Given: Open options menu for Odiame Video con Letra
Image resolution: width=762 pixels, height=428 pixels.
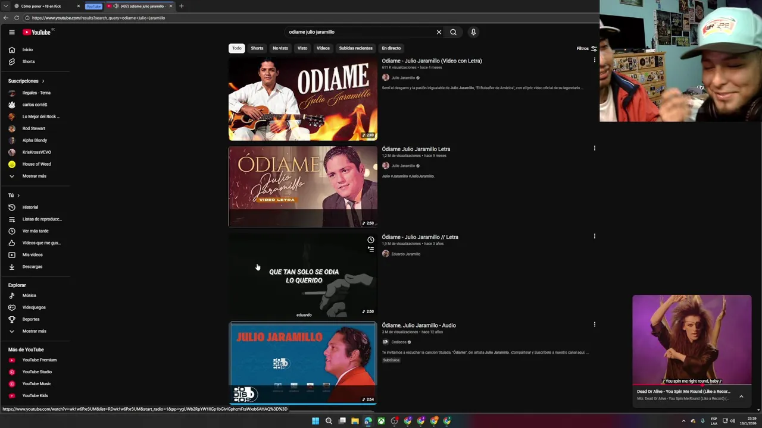Looking at the screenshot, I should 594,60.
